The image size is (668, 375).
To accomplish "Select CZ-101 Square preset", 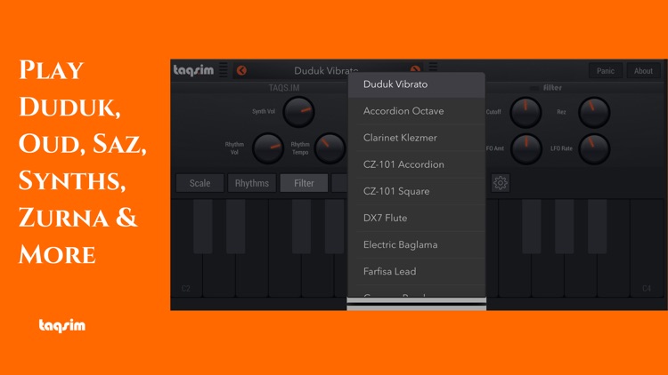I will [x=417, y=191].
